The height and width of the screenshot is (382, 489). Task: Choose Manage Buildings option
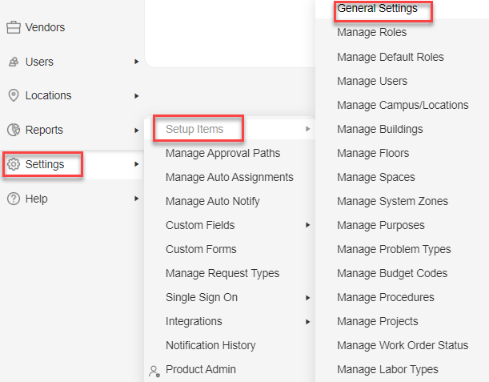380,129
